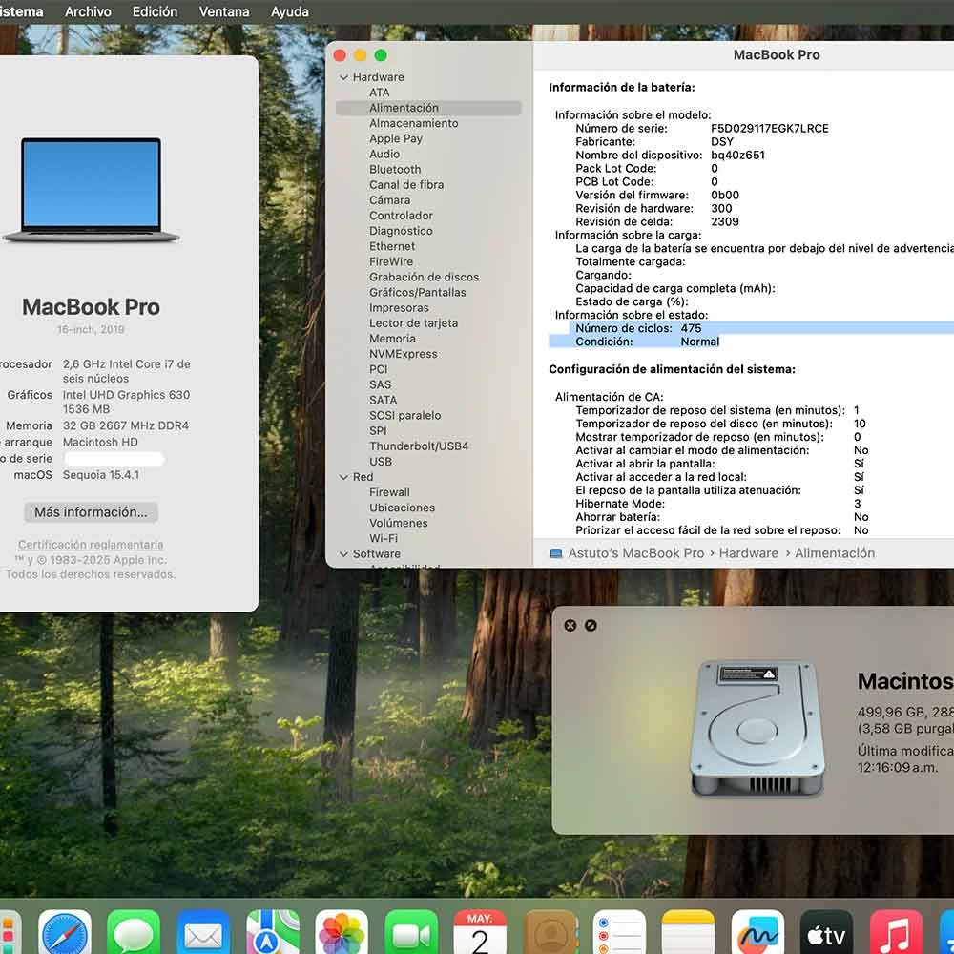The image size is (954, 954).
Task: Select Alimentación in the sidebar
Action: (428, 108)
